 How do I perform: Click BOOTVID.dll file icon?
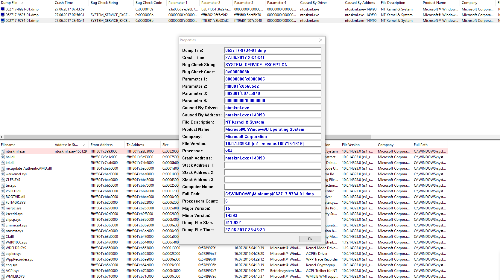(3, 197)
